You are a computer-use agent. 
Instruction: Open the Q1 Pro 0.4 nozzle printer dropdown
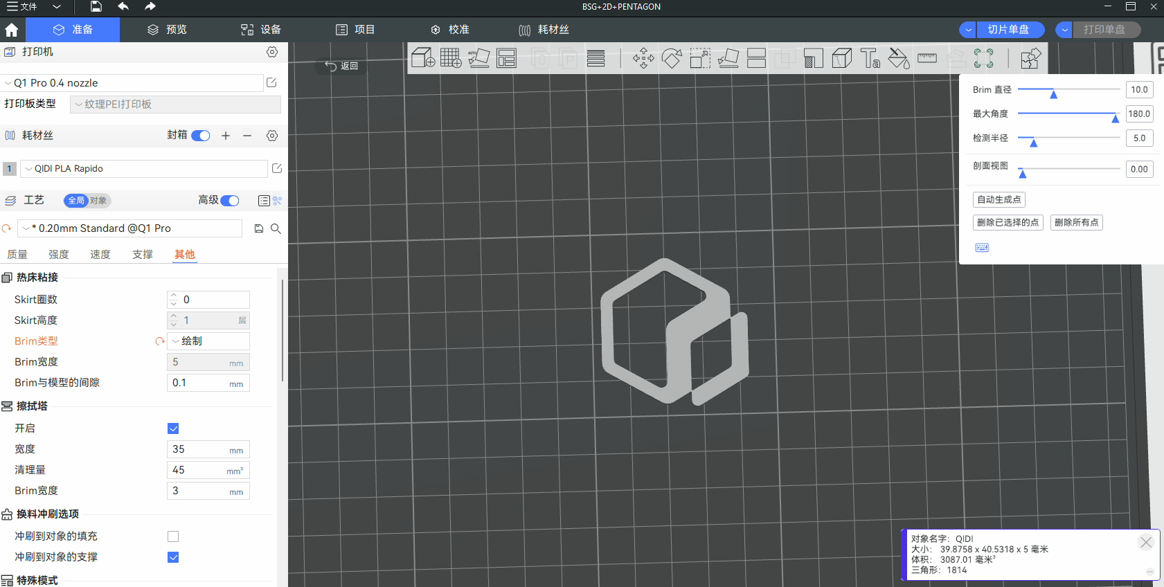click(x=132, y=83)
